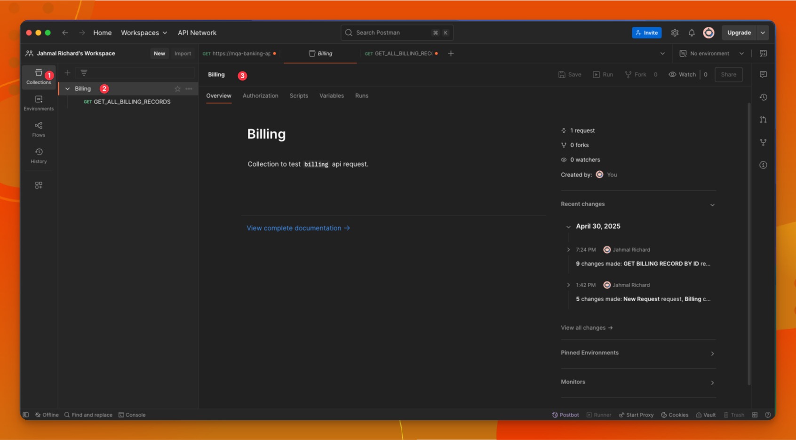Screen dimensions: 796x440
Task: Open Postbot in the status bar
Action: tap(565, 415)
